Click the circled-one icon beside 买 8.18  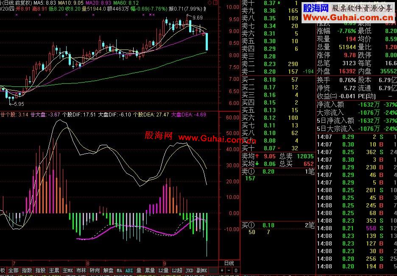[251, 225]
